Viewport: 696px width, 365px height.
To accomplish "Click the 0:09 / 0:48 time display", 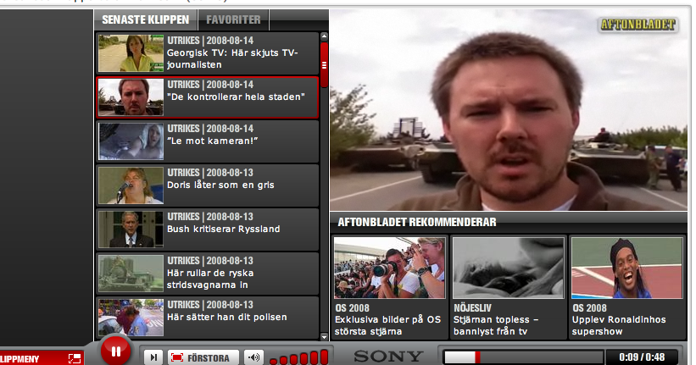I will 642,357.
